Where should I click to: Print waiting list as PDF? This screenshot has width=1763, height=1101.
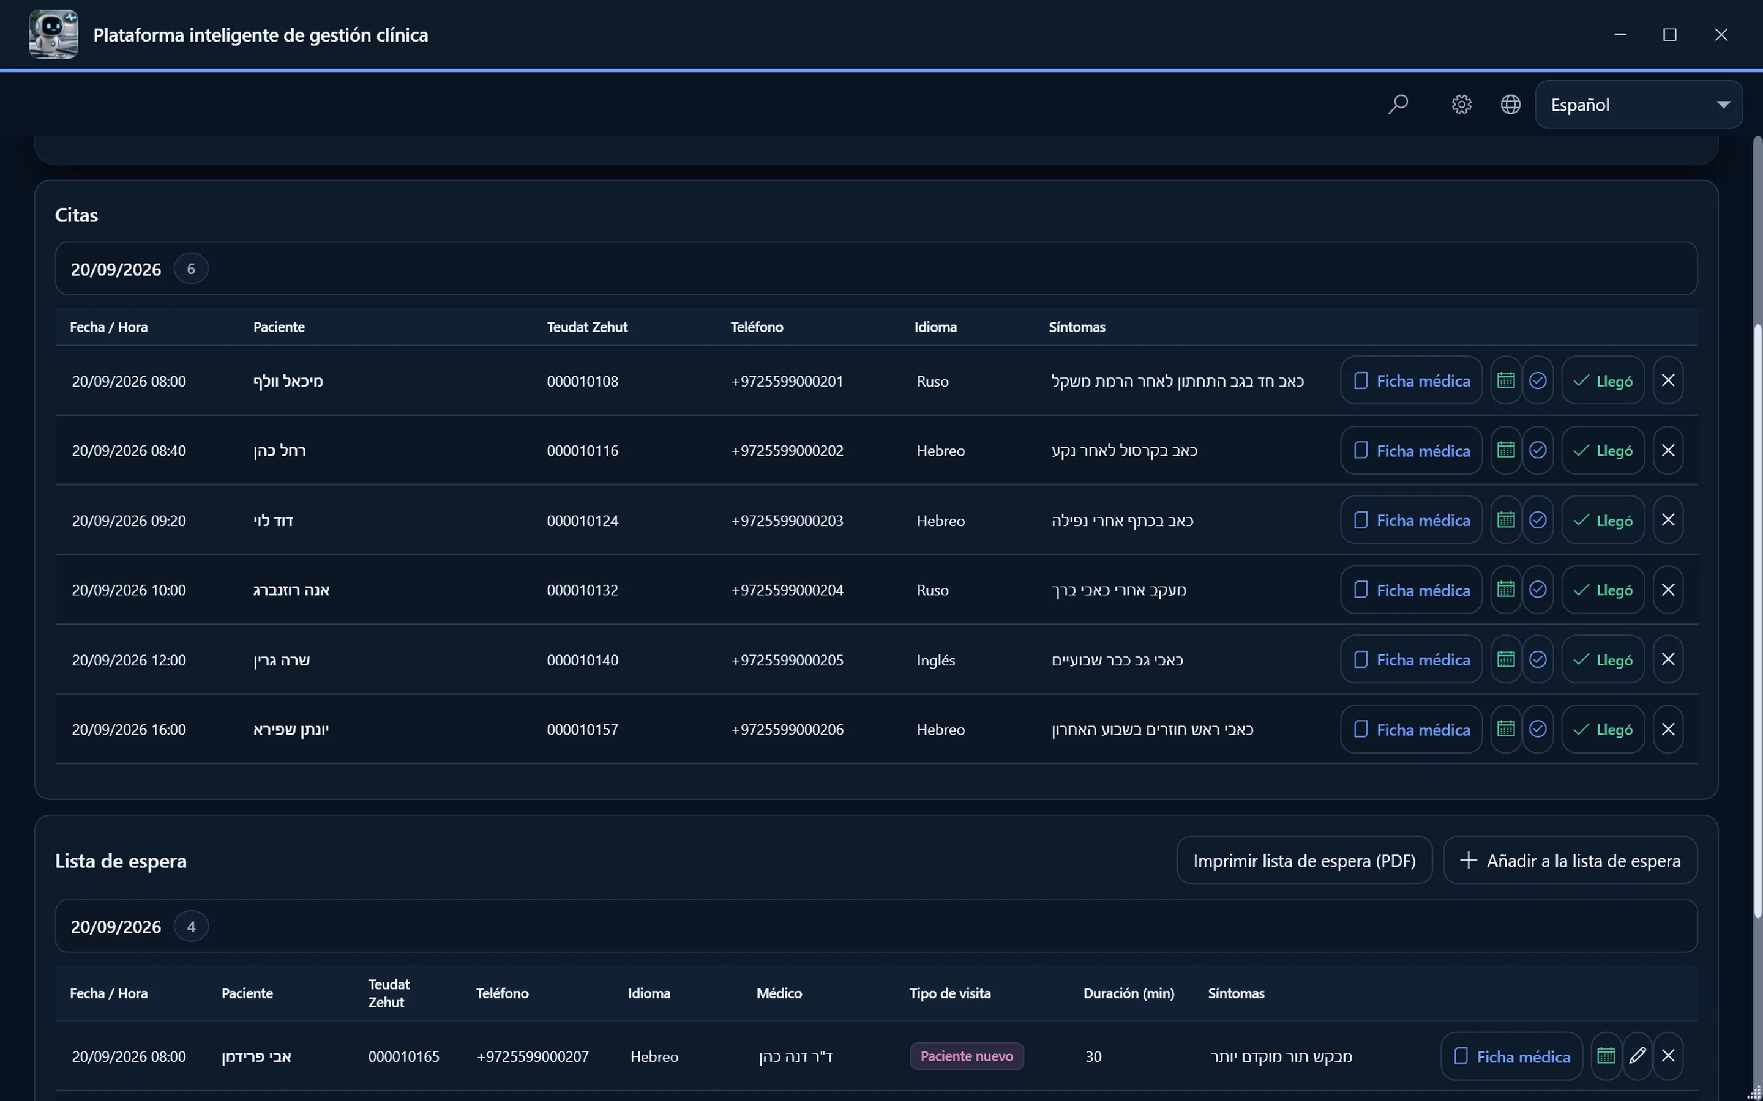(1304, 860)
